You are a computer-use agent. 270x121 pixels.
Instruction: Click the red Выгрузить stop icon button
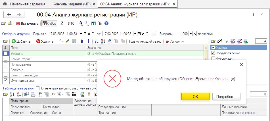(18, 24)
